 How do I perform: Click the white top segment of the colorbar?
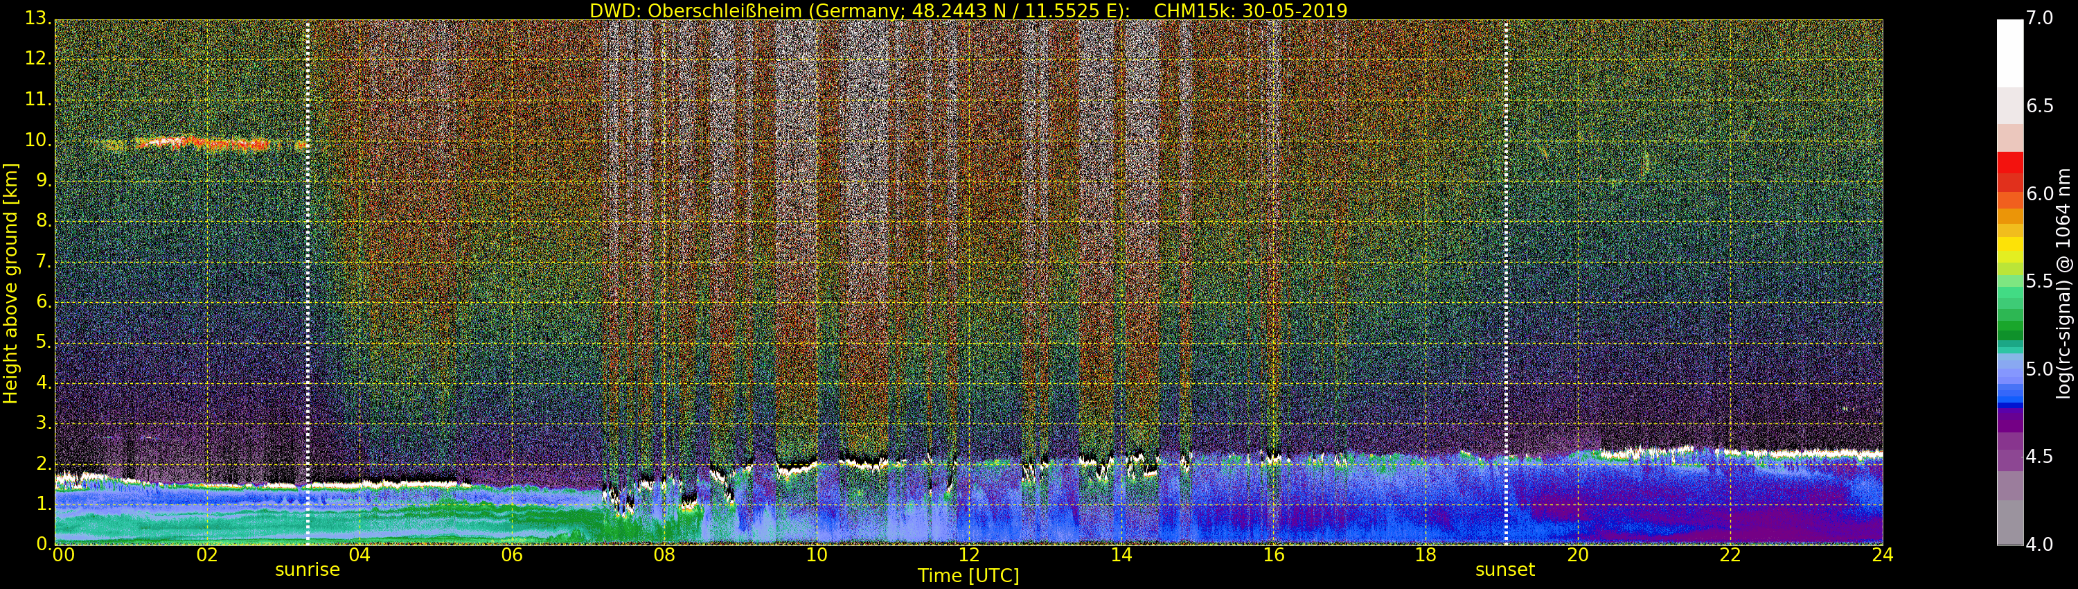click(2009, 53)
